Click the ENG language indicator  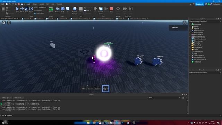tap(206, 123)
